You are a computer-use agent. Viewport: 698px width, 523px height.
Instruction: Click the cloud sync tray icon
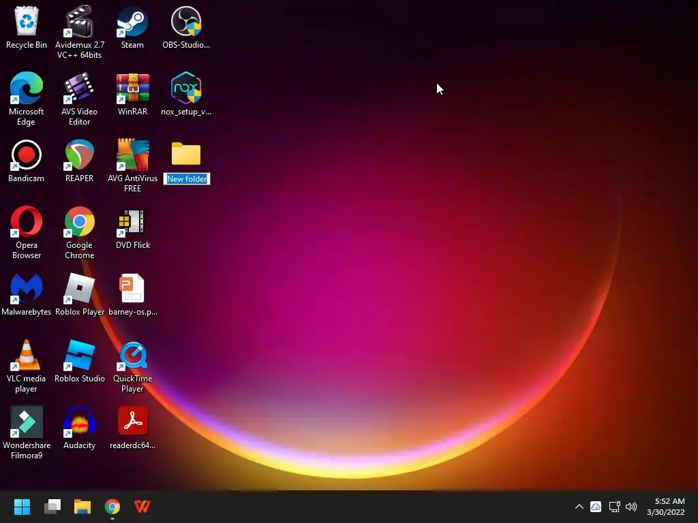(596, 507)
